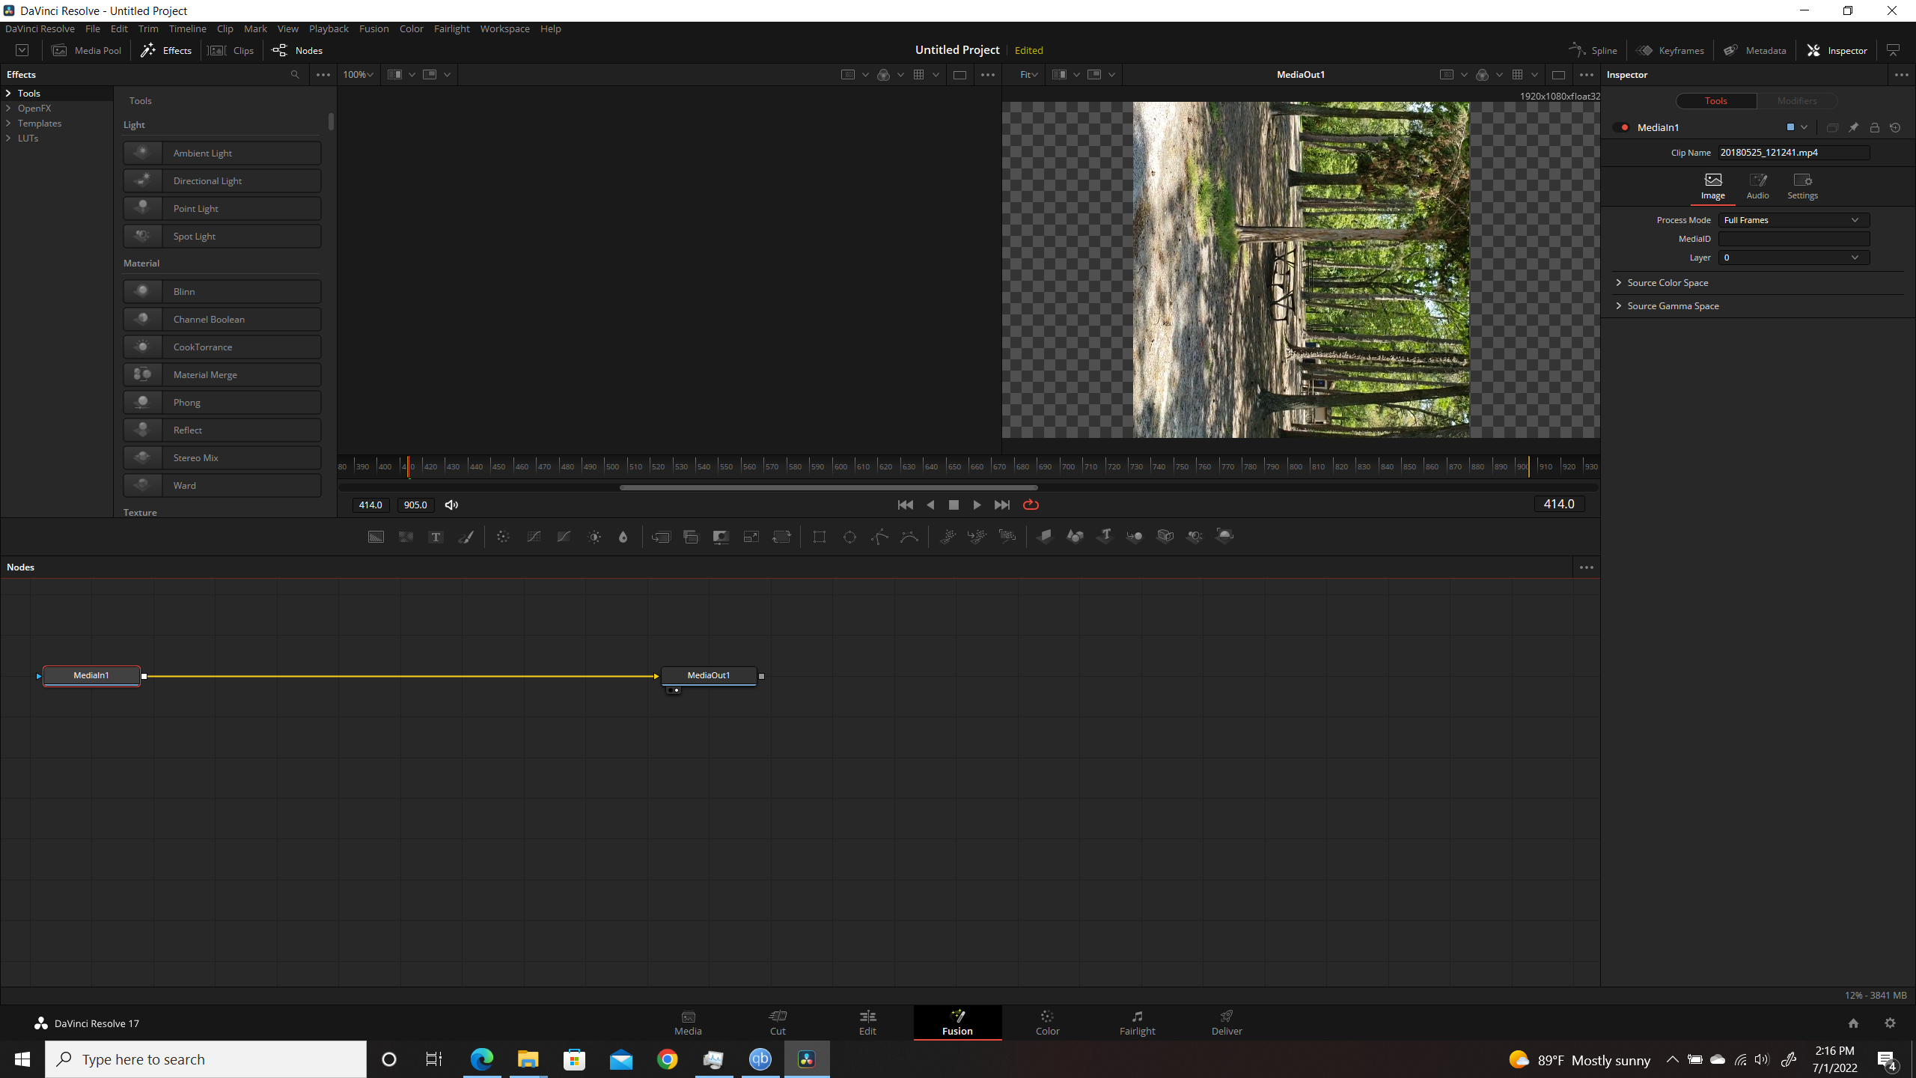This screenshot has width=1916, height=1078.
Task: Add a Background node from the toolbar
Action: (x=376, y=536)
